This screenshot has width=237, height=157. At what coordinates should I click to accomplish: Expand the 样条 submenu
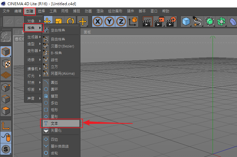[33, 28]
